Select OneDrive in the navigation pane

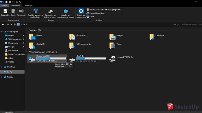pos(11,67)
